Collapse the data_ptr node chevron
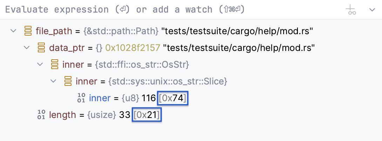The height and width of the screenshot is (141, 382). (27, 48)
